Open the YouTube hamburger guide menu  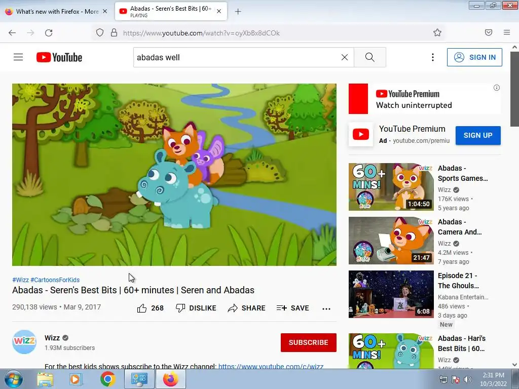coord(18,57)
